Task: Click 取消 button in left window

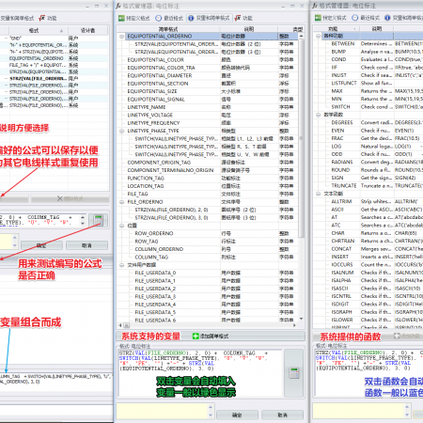Action: [86, 245]
